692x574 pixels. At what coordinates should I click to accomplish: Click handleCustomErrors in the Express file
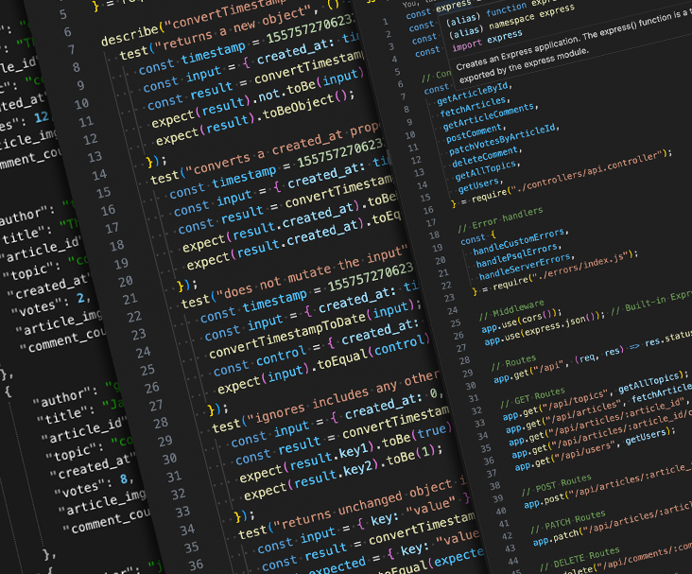click(x=520, y=241)
